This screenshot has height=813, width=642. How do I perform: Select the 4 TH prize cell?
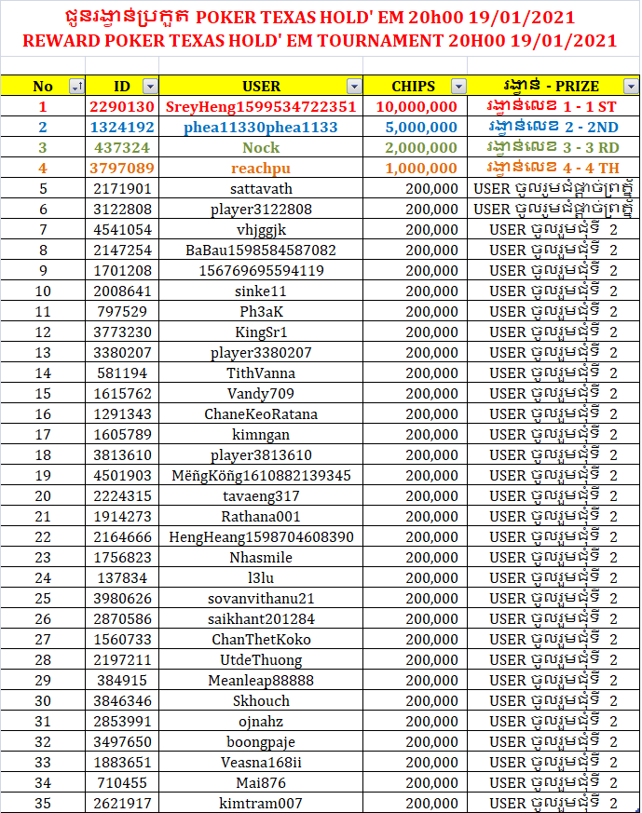point(553,168)
